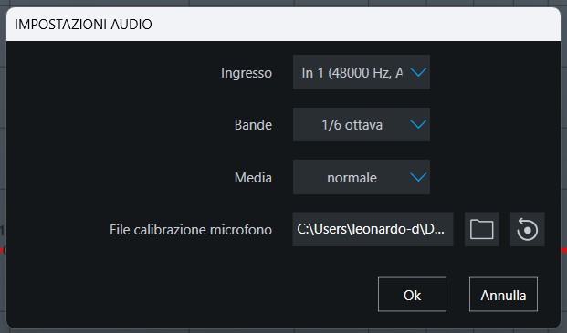
Task: Click the blue chevron beside In 1 (48000 Hz
Action: click(x=418, y=72)
